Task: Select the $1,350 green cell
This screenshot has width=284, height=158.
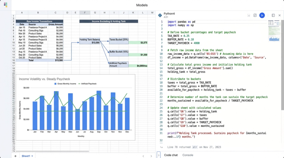Action: pos(138,55)
